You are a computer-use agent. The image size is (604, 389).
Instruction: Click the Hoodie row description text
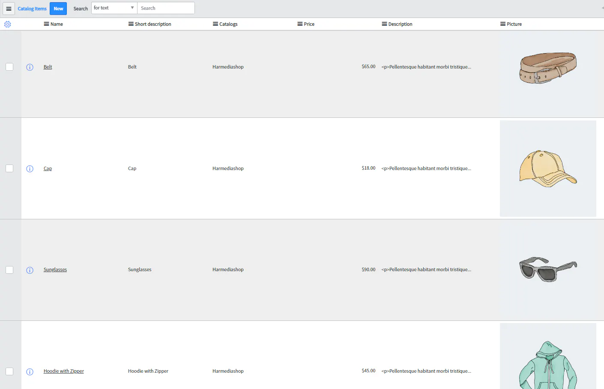[426, 371]
